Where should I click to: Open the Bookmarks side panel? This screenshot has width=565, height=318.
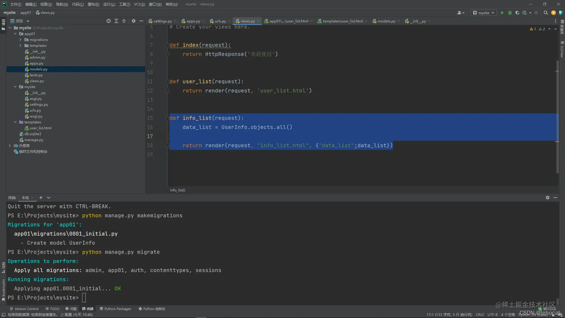[3, 290]
